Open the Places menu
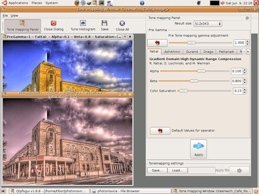The width and height of the screenshot is (259, 194). point(37,3)
